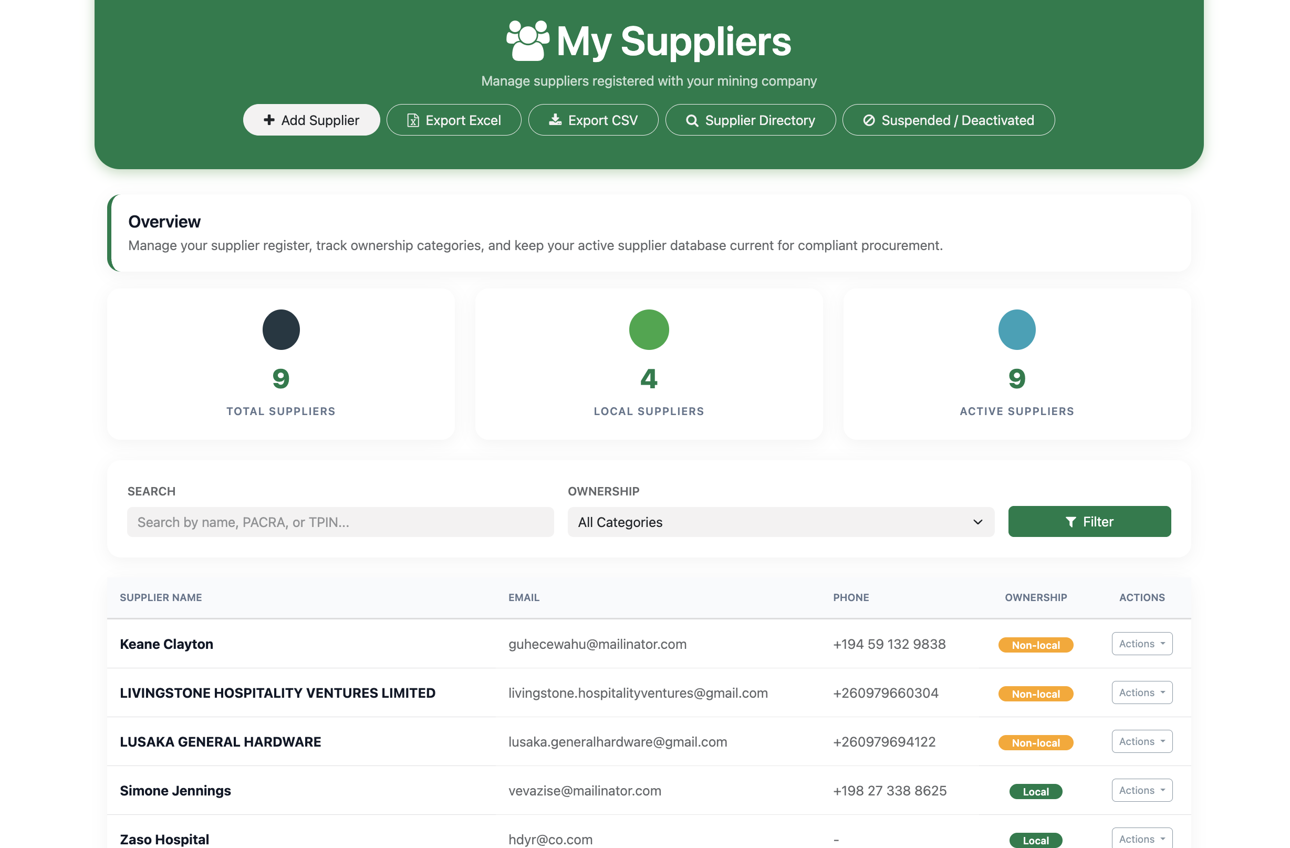The width and height of the screenshot is (1290, 848).
Task: Open Actions dropdown for Simone Jennings
Action: point(1141,790)
